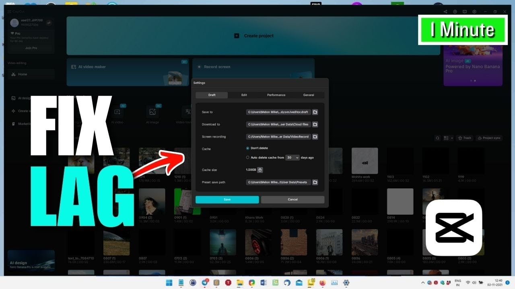This screenshot has width=515, height=289.
Task: Open the 0807 (1) project thumbnail
Action: [117, 242]
